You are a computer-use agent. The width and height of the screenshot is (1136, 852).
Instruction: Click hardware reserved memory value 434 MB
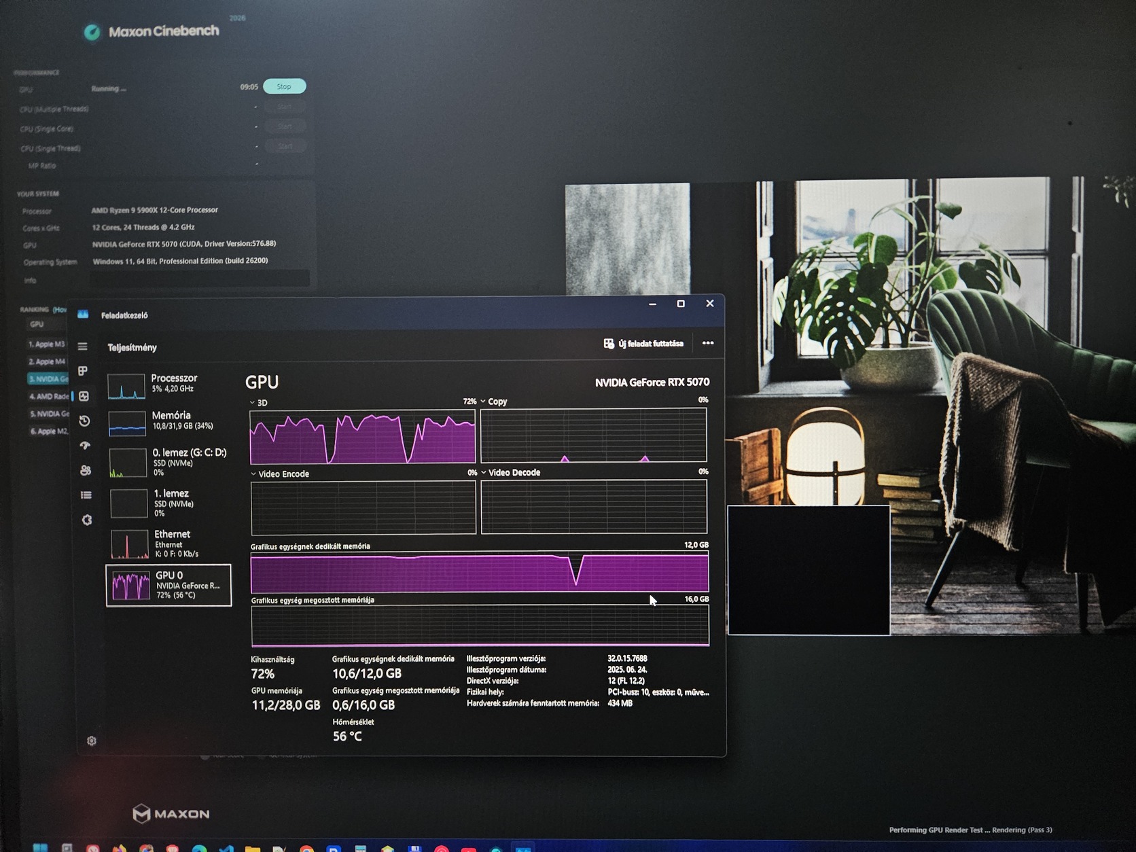[x=620, y=703]
